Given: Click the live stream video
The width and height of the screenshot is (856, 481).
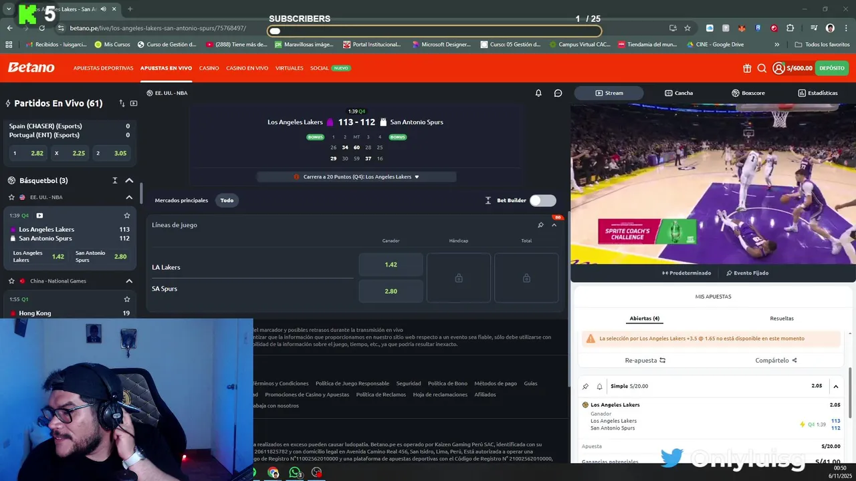Looking at the screenshot, I should [x=713, y=184].
